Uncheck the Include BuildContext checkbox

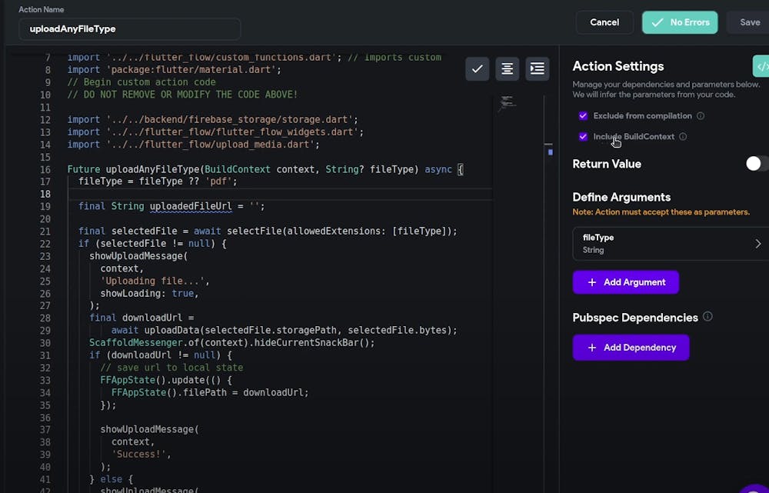point(583,137)
